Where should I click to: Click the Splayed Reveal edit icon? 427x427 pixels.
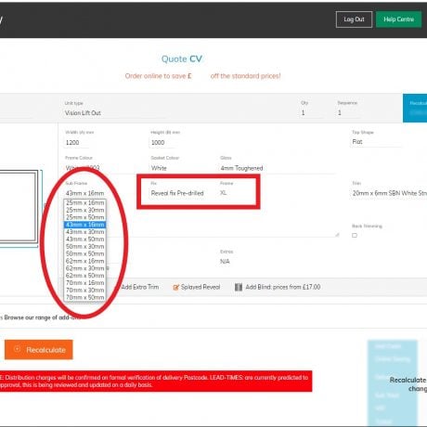[x=176, y=288]
